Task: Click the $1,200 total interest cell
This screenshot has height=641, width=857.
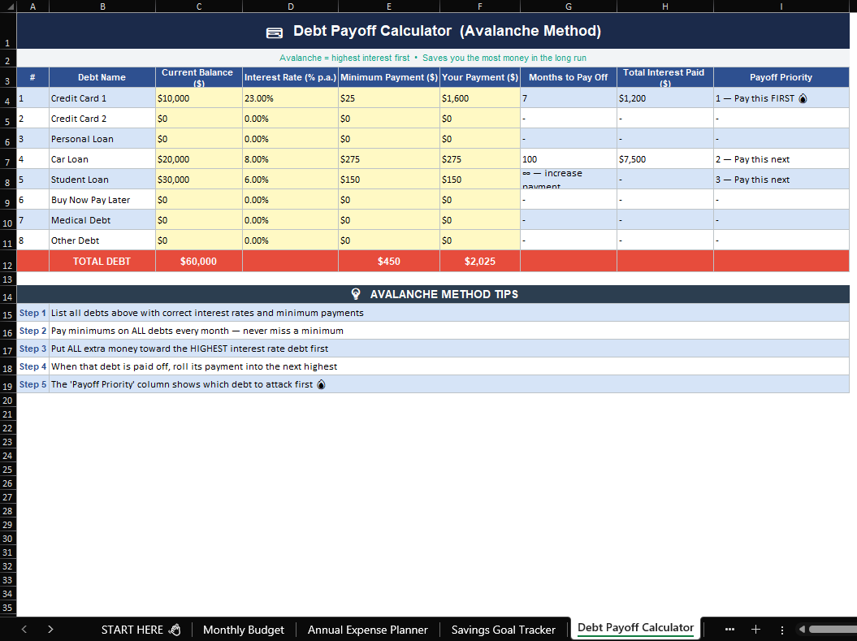Action: 665,98
